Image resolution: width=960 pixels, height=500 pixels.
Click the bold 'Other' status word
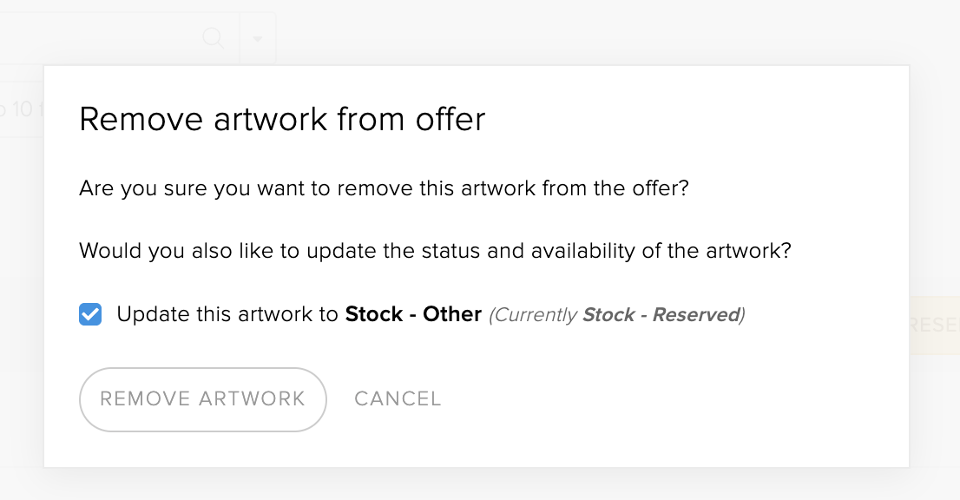[452, 314]
